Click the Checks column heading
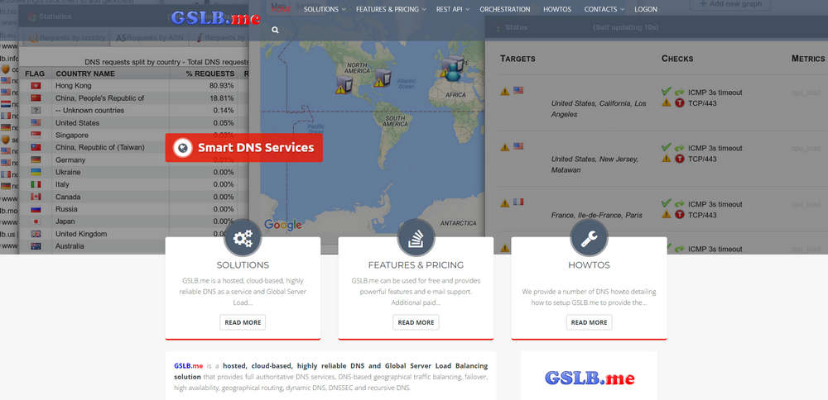The height and width of the screenshot is (400, 828). (677, 59)
